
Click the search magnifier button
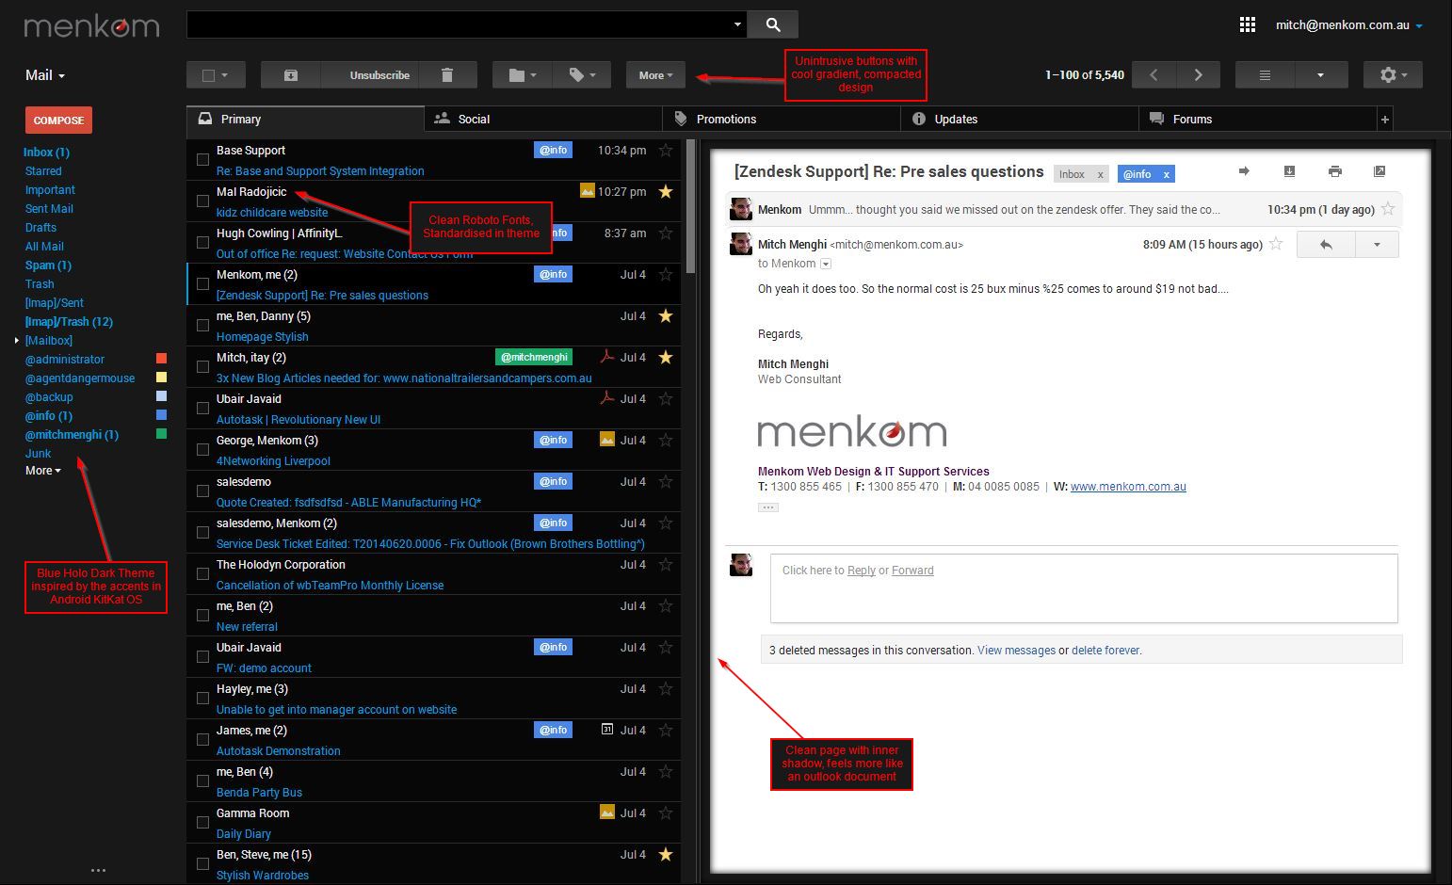click(772, 25)
